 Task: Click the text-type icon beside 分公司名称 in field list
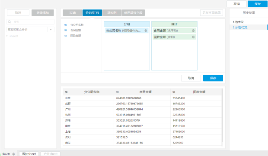point(66,25)
